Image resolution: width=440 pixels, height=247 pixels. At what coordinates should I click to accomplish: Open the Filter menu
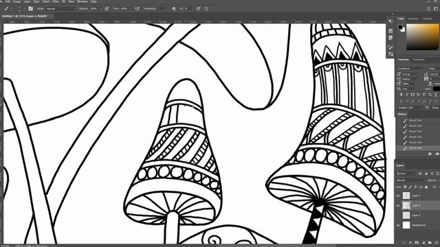click(x=56, y=1)
